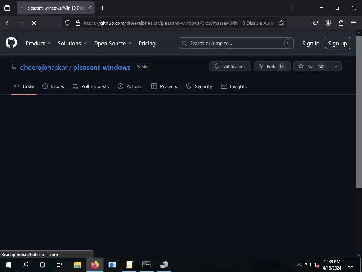Open Windows taskbar search
Viewport: 362px width, 272px height.
25,265
